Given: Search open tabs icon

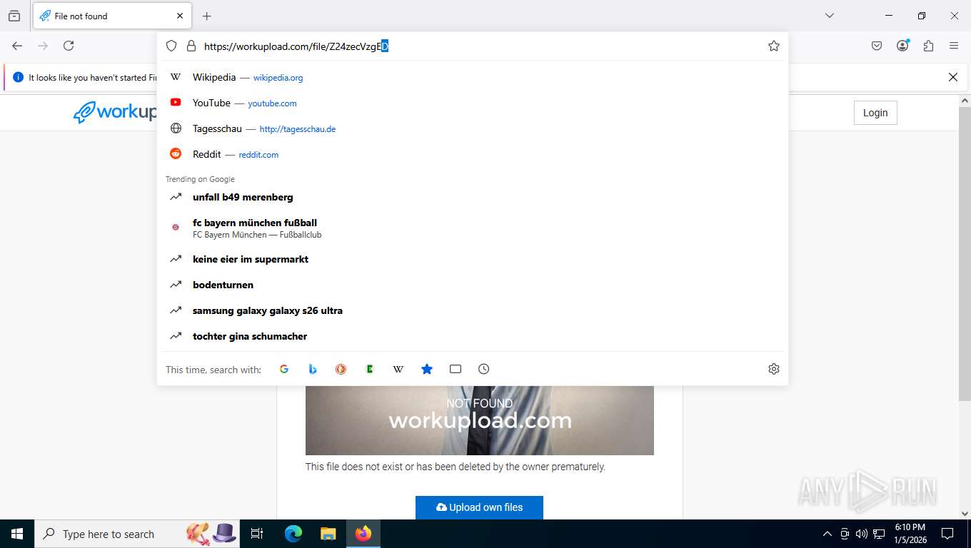Looking at the screenshot, I should click(x=456, y=369).
